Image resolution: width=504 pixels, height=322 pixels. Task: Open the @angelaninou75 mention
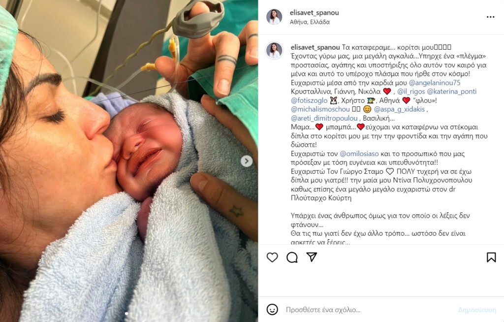(435, 83)
